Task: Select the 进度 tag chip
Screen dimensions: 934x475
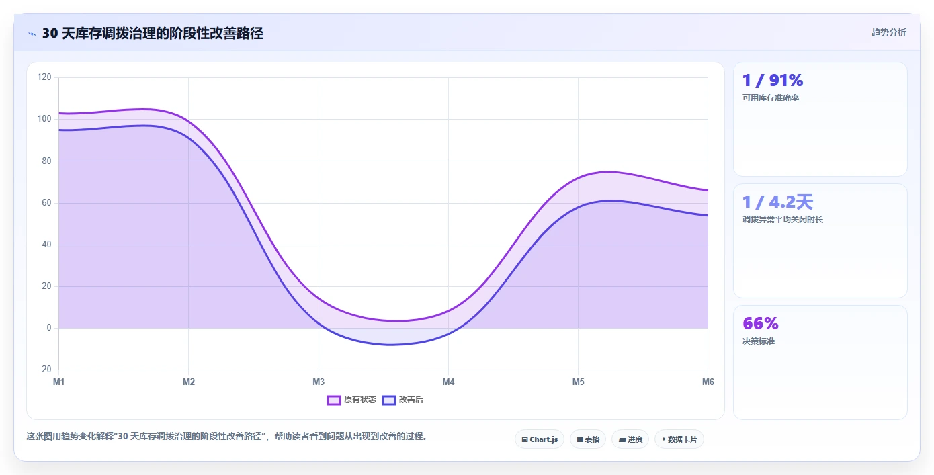Action: (x=630, y=439)
